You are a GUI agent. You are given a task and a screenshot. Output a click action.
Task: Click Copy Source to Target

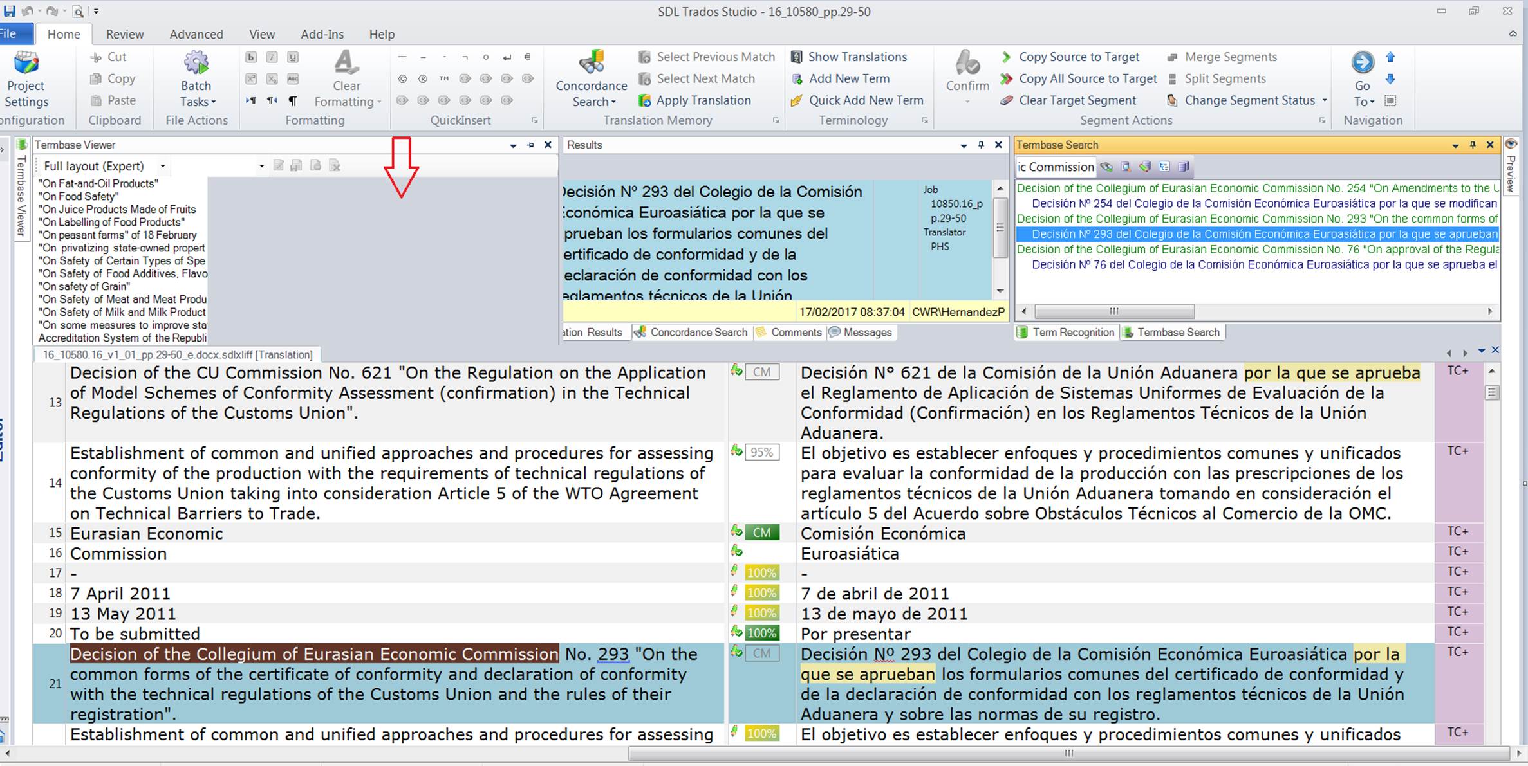click(1070, 57)
